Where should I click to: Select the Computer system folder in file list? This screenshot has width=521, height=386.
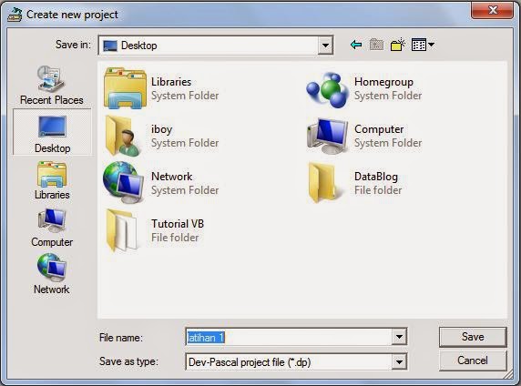(328, 137)
